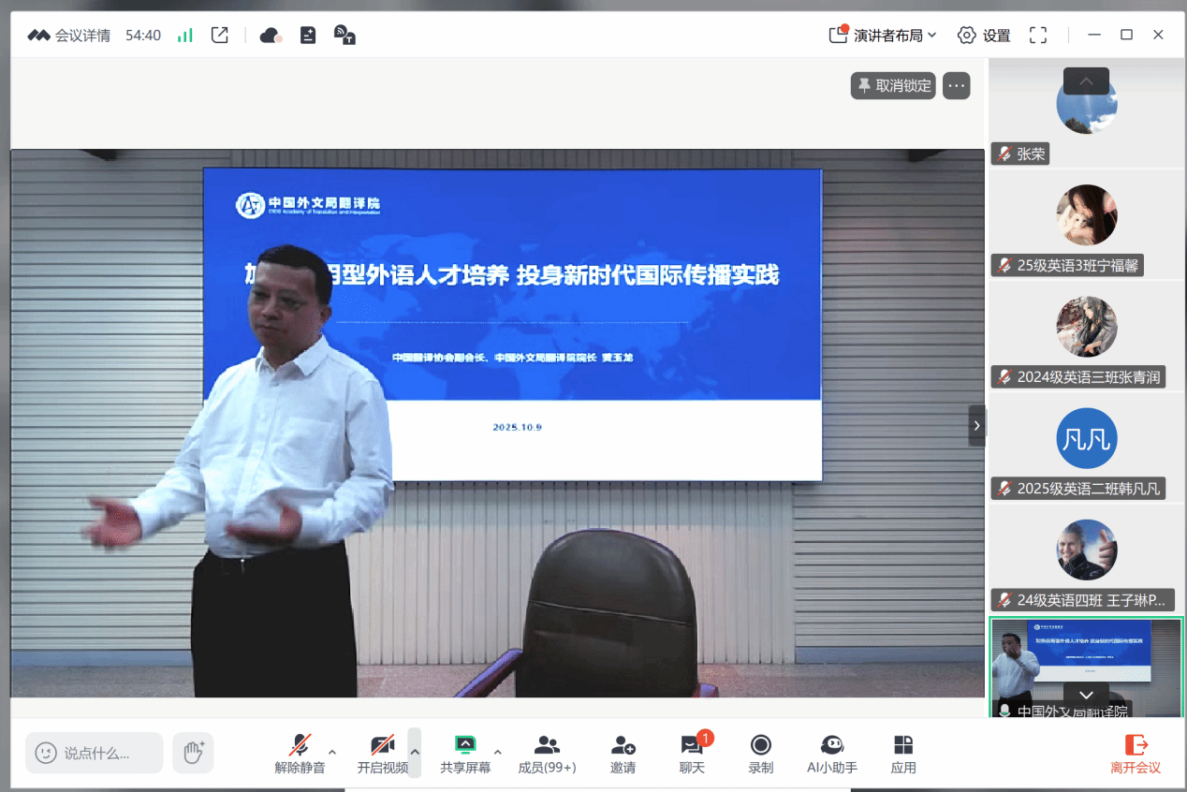The image size is (1187, 792).
Task: Collapse the participant sidebar with the arrow
Action: (x=976, y=426)
